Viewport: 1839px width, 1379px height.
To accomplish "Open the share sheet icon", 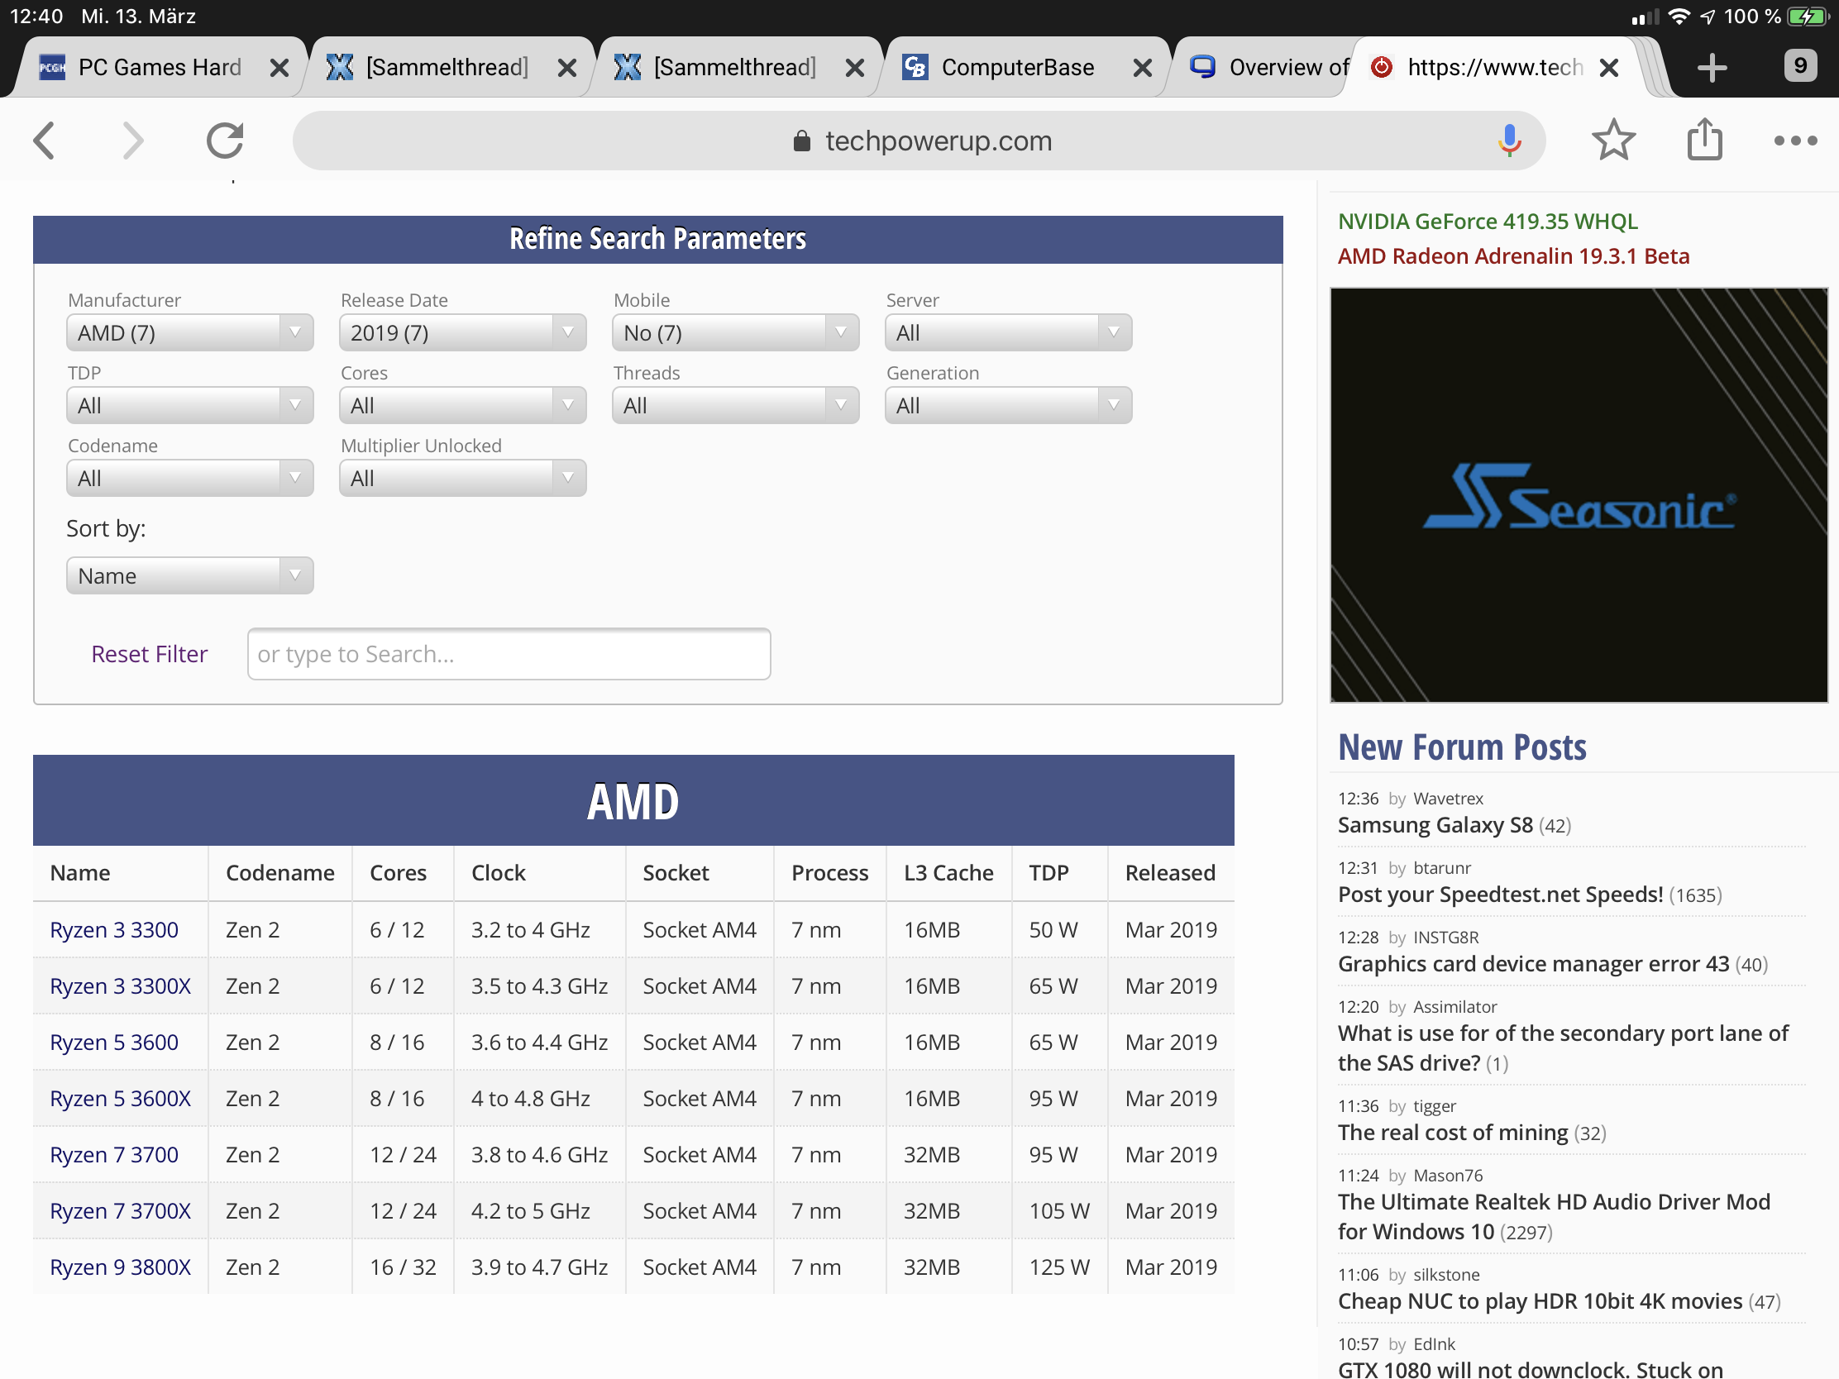I will [x=1704, y=139].
